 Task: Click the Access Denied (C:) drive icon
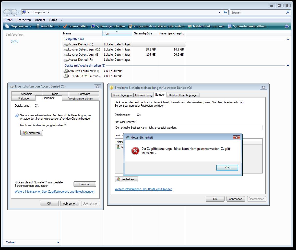[x=65, y=45]
